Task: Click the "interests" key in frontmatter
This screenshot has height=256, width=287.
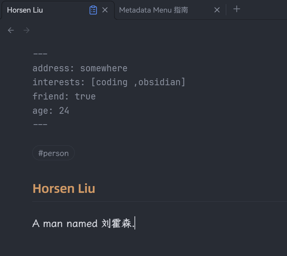Action: click(x=54, y=83)
